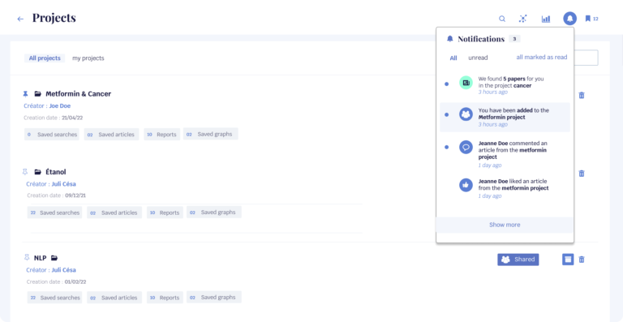
Task: Click the all marked as read link
Action: [542, 57]
